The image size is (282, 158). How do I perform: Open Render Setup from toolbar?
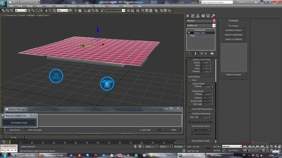pyautogui.click(x=161, y=11)
